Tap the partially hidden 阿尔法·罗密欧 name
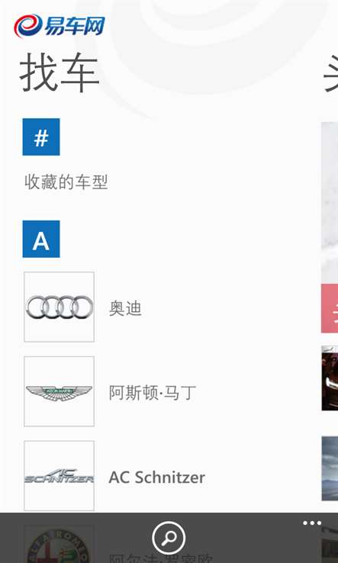Screen dimensions: 338x563 (x=160, y=558)
